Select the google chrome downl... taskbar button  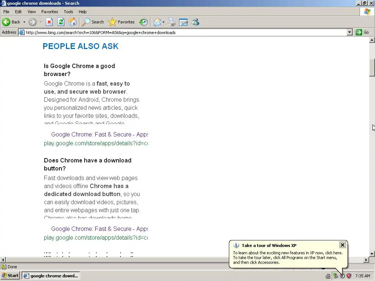tap(51, 276)
